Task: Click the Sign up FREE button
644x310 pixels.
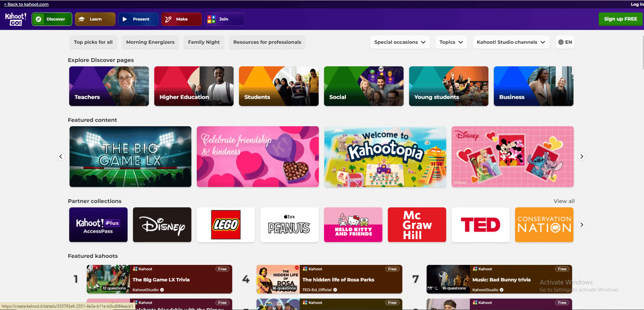Action: click(x=620, y=19)
